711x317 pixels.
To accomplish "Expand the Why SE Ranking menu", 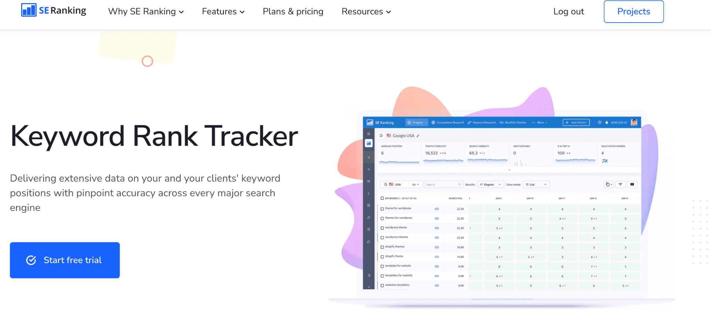I will click(x=146, y=11).
